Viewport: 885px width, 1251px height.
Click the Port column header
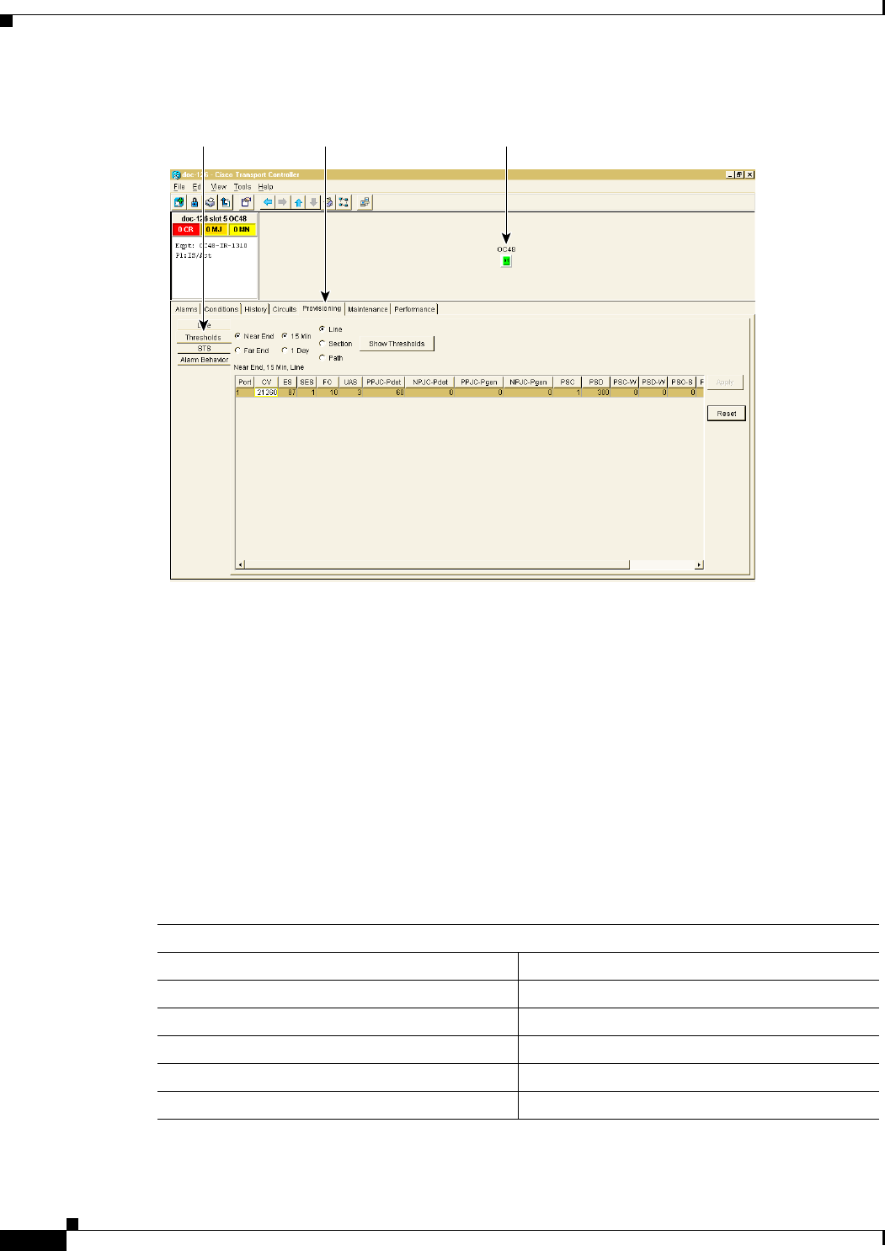(x=245, y=382)
